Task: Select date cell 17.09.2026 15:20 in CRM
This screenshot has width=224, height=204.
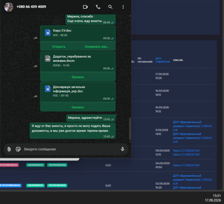Action: [162, 76]
